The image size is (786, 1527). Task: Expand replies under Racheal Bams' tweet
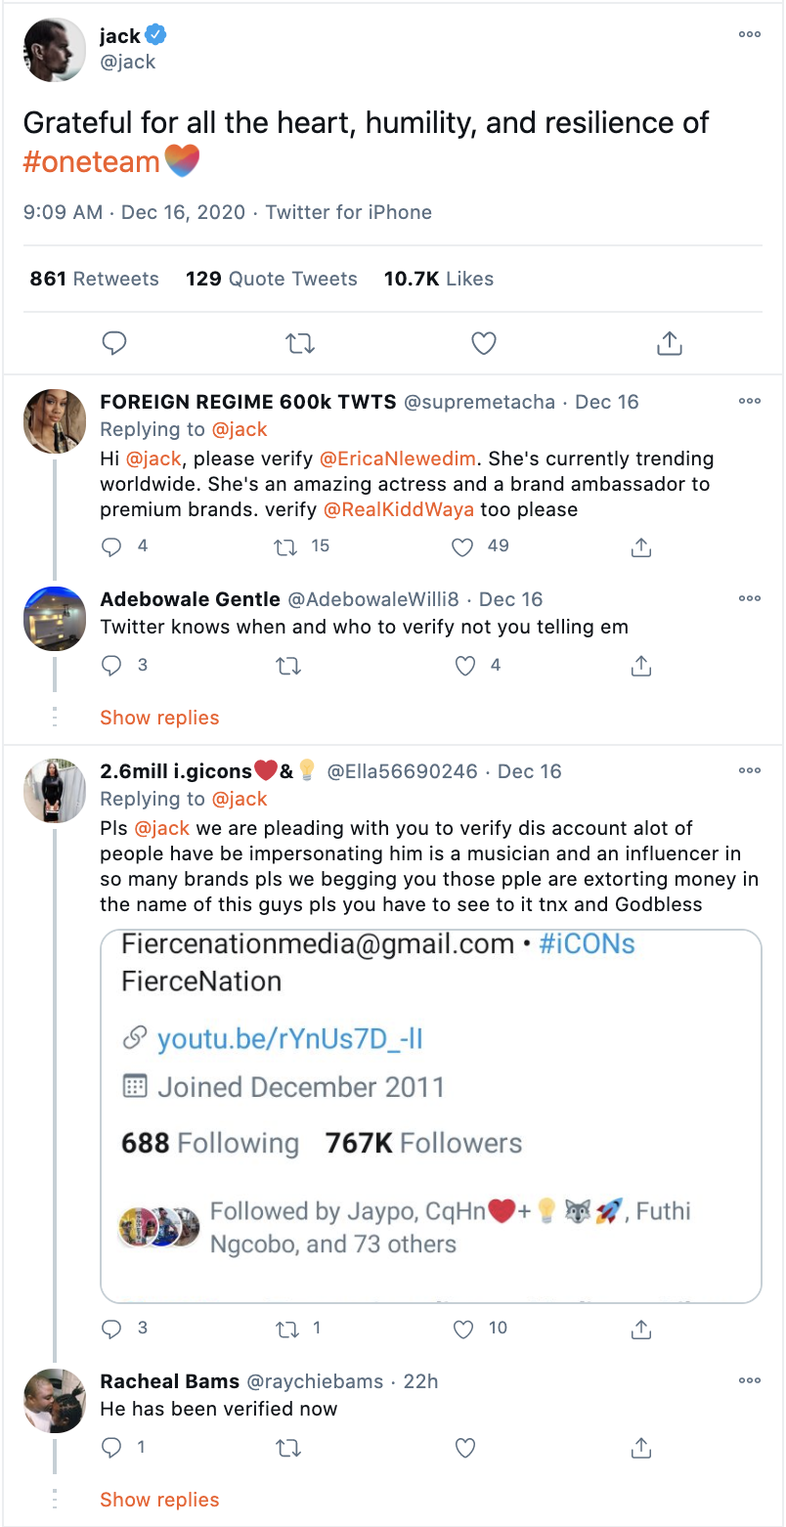click(159, 1500)
